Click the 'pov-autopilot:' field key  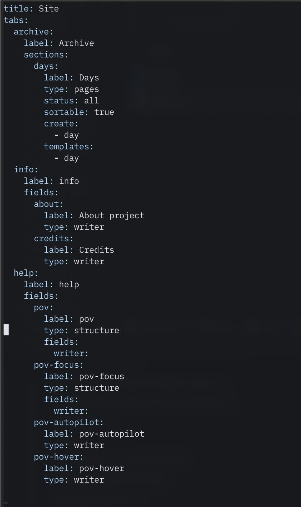(69, 422)
